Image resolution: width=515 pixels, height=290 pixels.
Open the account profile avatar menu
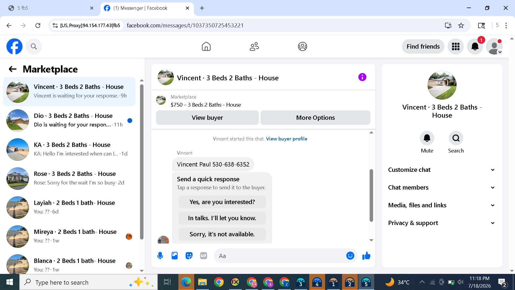(x=494, y=46)
